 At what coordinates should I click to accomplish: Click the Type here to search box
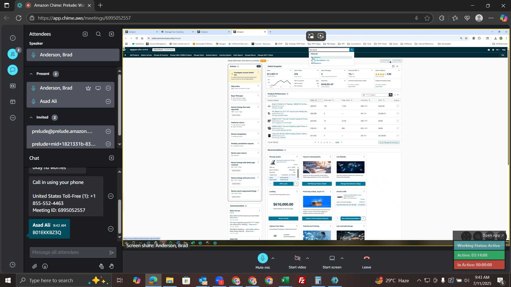click(64, 280)
